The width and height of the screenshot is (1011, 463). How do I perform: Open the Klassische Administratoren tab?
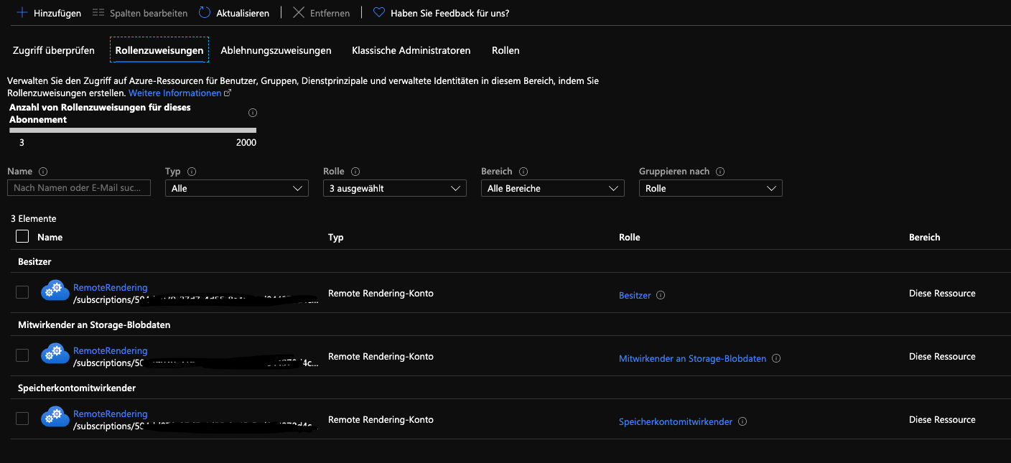point(410,50)
